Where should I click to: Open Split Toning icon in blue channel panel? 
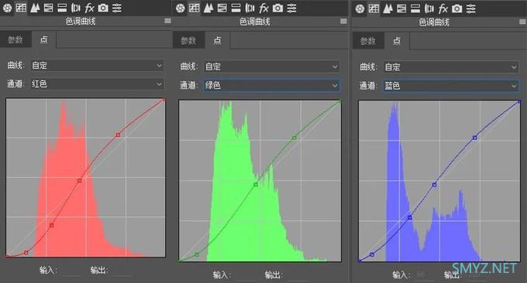tap(415, 8)
